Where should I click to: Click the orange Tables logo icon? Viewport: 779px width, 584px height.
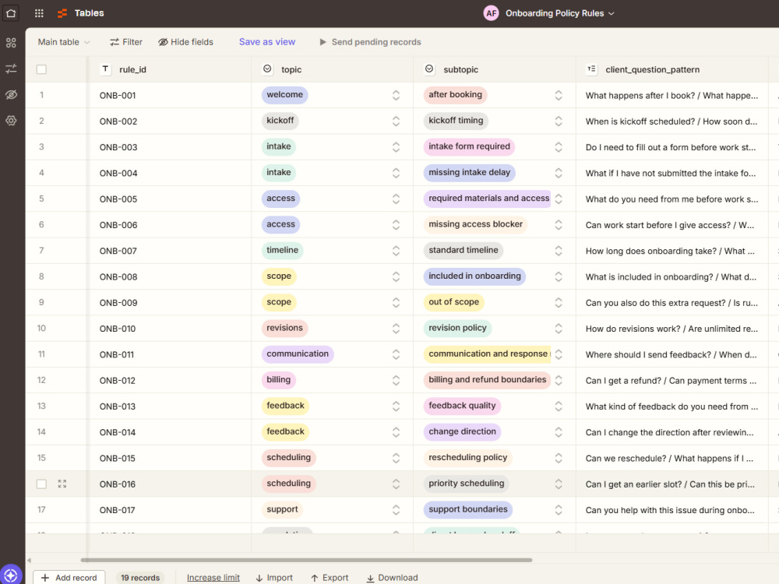pyautogui.click(x=62, y=13)
